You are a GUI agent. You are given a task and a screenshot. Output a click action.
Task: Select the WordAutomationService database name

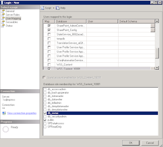[70, 60]
